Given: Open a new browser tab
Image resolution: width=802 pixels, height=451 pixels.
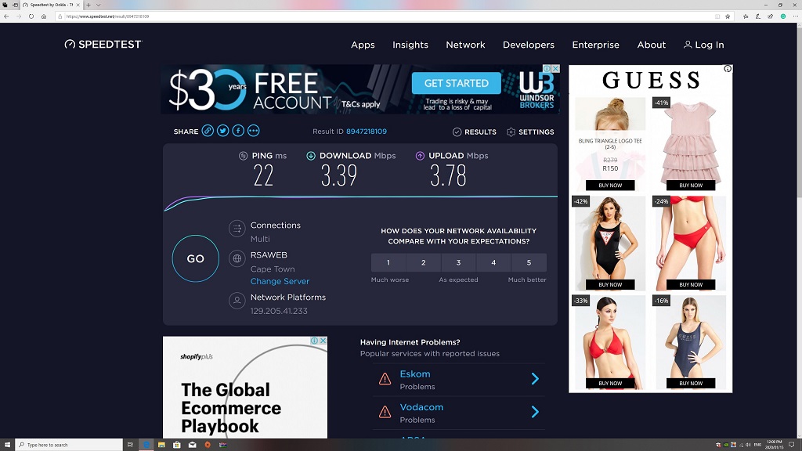Looking at the screenshot, I should (x=89, y=5).
